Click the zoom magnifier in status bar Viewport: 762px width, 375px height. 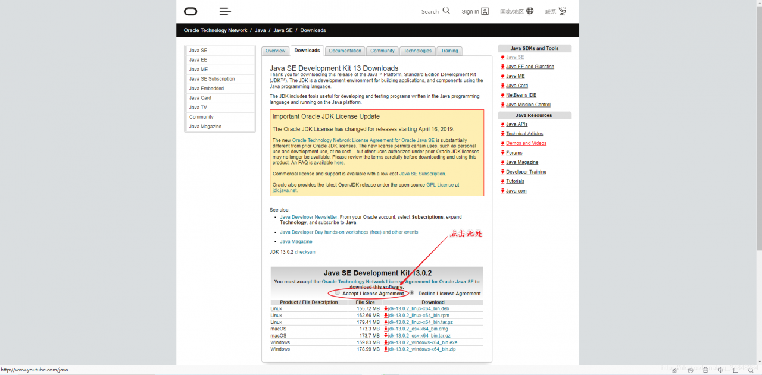(x=751, y=370)
